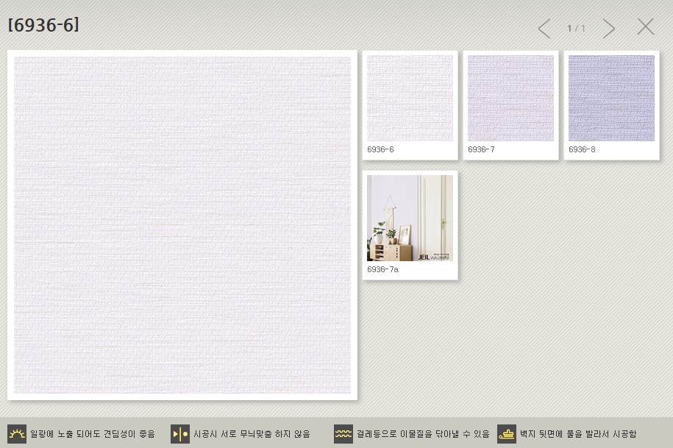
Task: Click the 6936-6 label under the first thumbnail
Action: (x=380, y=149)
